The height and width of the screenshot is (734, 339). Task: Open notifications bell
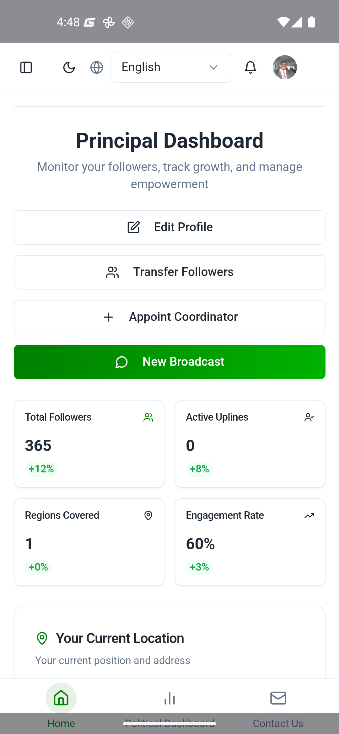250,67
